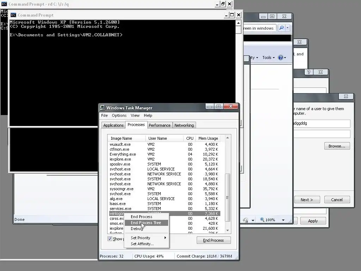Switch to the Applications tab

113,125
